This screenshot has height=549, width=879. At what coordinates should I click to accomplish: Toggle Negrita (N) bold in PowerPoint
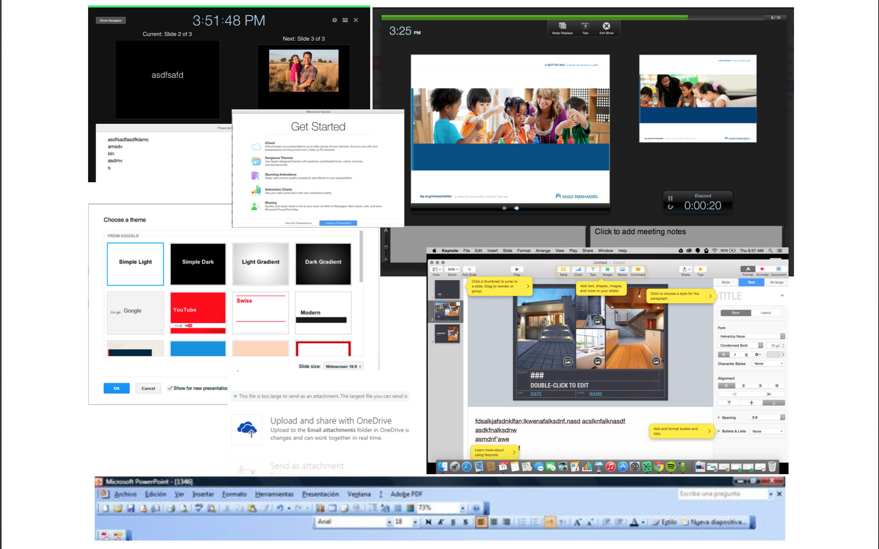(x=428, y=522)
